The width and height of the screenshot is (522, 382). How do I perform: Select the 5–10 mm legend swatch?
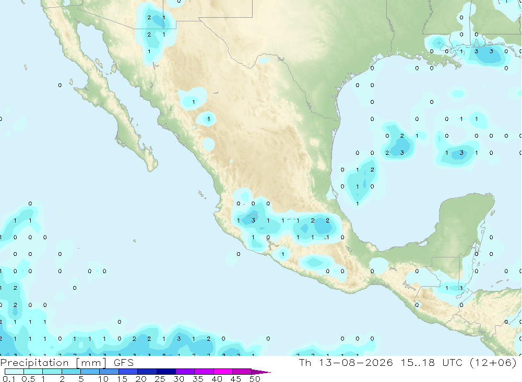pos(90,372)
